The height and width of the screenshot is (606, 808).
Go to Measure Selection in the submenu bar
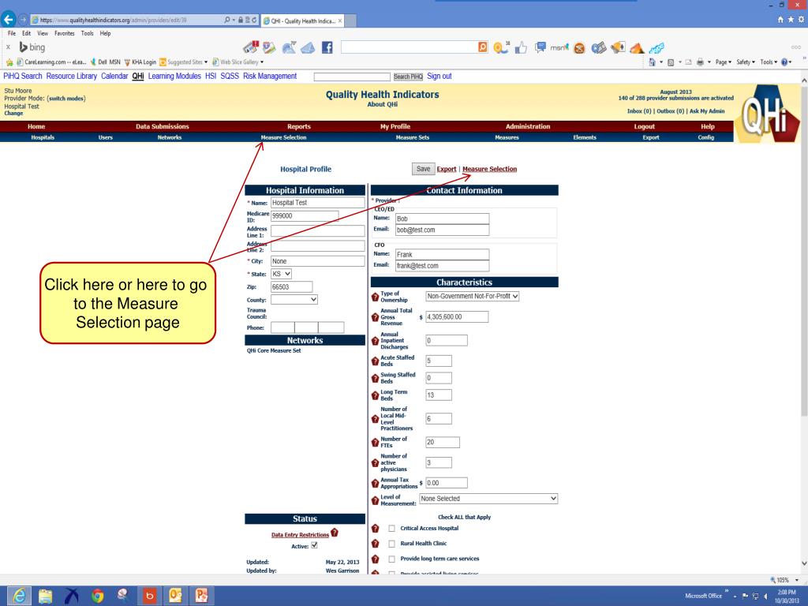click(x=283, y=137)
